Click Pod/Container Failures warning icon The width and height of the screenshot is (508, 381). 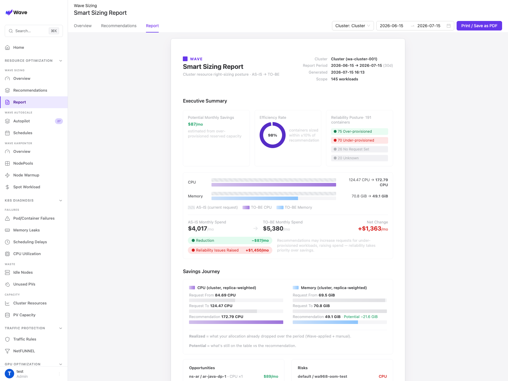(7, 218)
